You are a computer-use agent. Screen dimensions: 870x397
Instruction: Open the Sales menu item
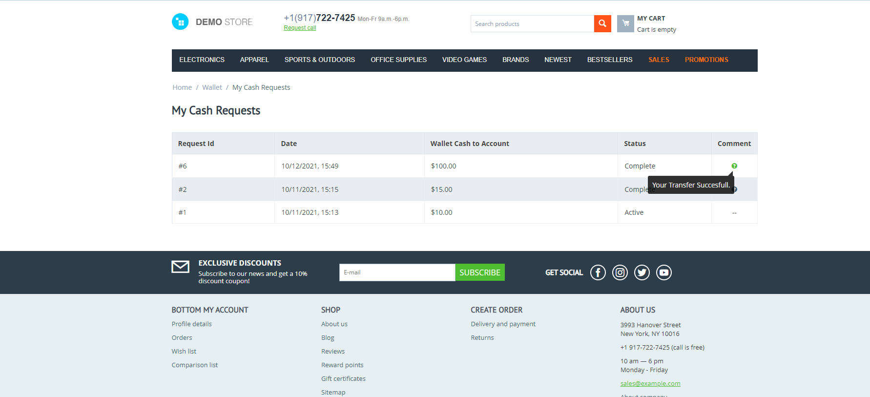click(x=659, y=60)
